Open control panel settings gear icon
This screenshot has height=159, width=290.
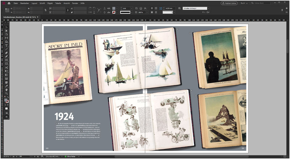click(x=287, y=8)
